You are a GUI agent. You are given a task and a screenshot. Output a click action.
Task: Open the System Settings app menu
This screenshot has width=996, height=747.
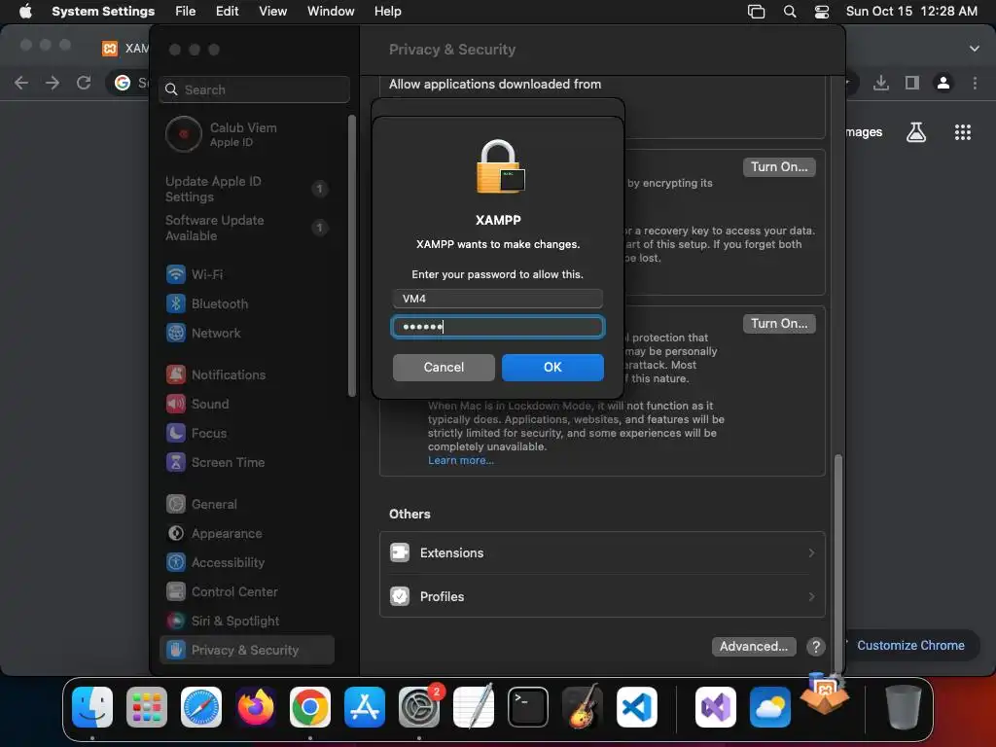[x=103, y=11]
